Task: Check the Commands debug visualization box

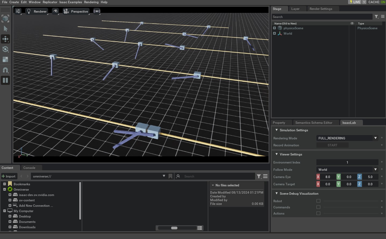Action: point(318,207)
